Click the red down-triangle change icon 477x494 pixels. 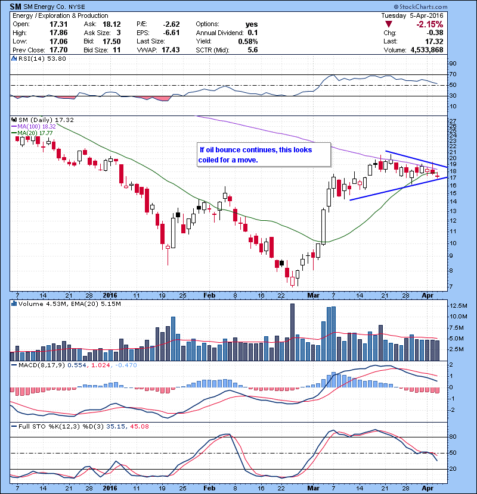tap(389, 24)
